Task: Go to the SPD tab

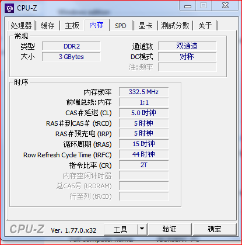Action: pos(121,26)
